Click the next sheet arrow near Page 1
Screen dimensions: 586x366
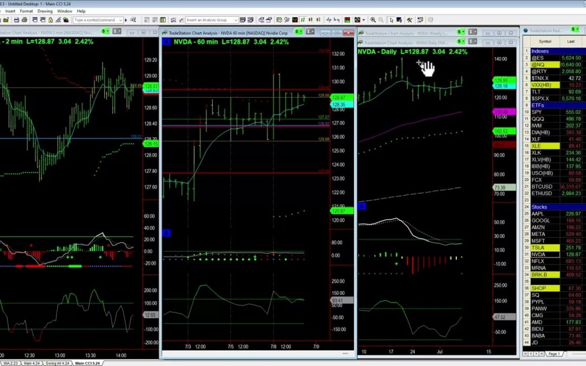[537, 354]
